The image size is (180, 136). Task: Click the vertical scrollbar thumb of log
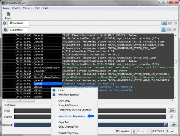click(175, 62)
